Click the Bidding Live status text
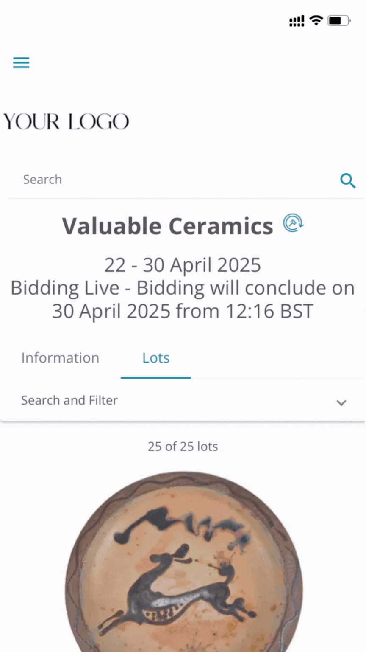Viewport: 366px width, 652px height. tap(65, 288)
